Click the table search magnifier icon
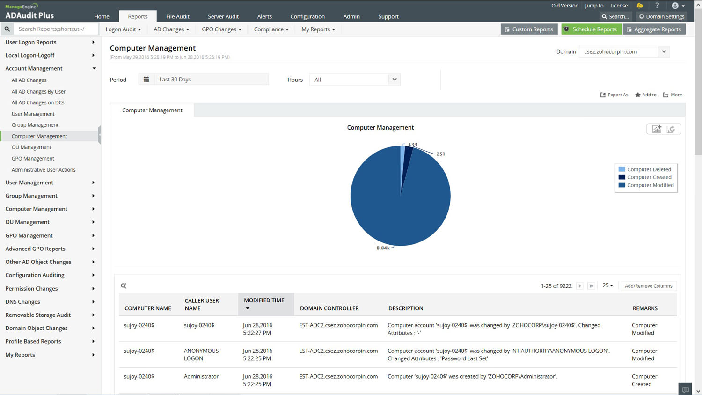The height and width of the screenshot is (395, 702). point(124,286)
